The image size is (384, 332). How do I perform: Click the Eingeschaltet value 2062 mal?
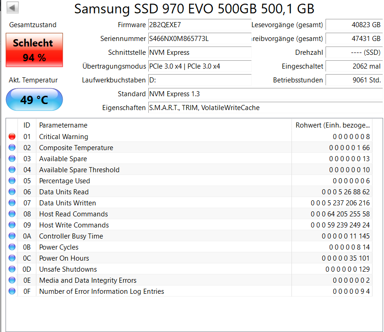(354, 66)
